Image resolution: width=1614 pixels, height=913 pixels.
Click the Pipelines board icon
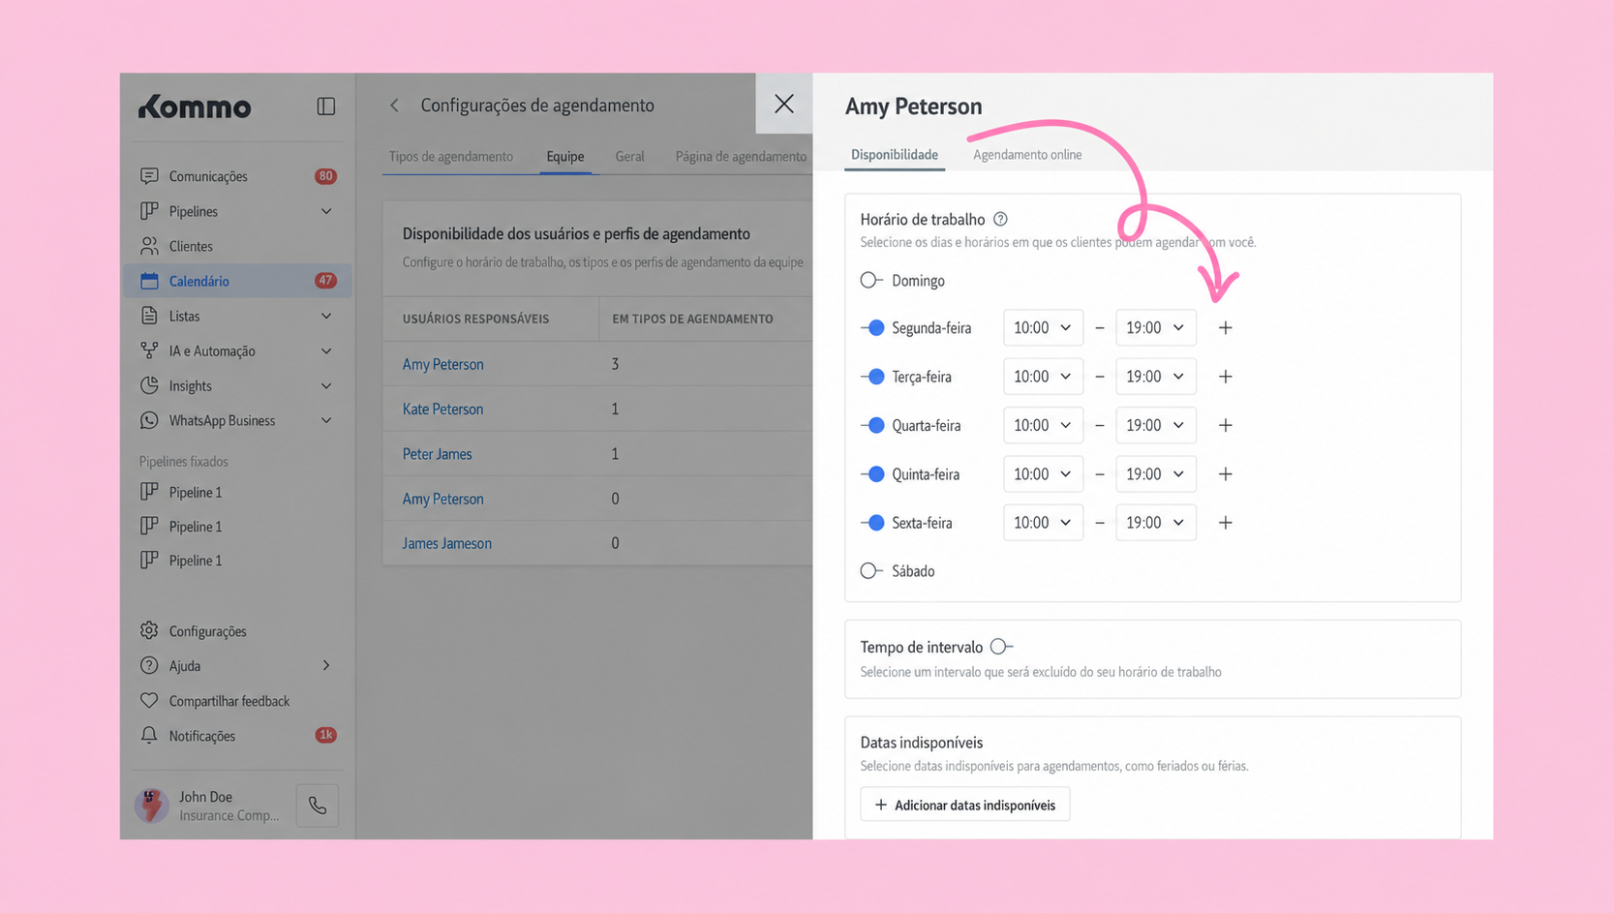coord(149,211)
